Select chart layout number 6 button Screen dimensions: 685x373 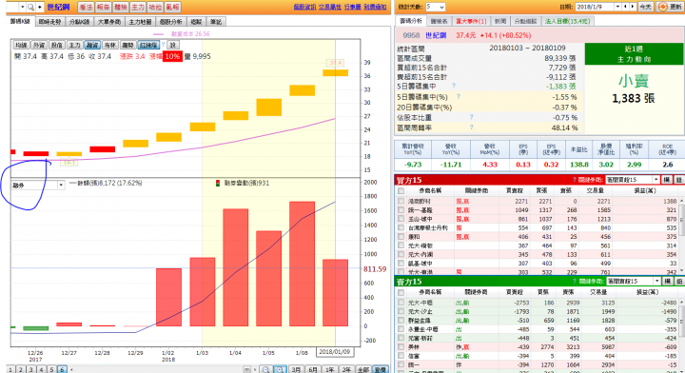click(62, 369)
